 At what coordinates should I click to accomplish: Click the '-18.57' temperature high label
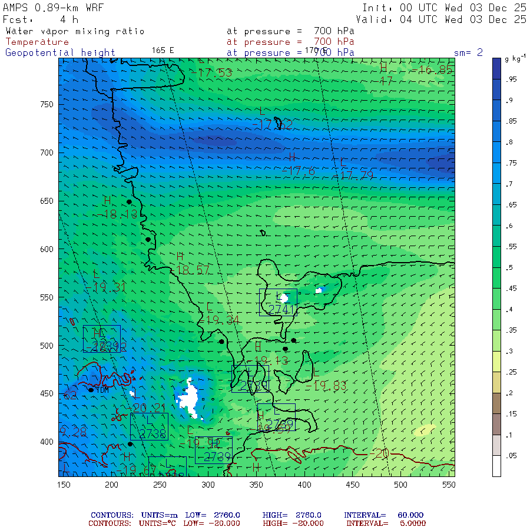pos(190,270)
